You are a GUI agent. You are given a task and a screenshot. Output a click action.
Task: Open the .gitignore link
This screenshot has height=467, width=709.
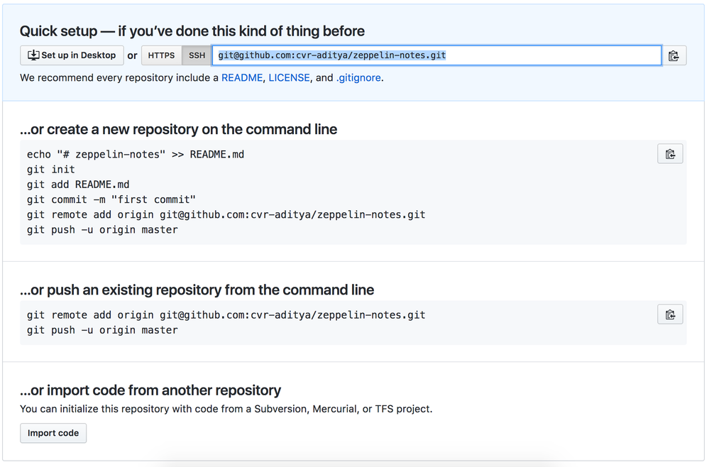coord(358,77)
